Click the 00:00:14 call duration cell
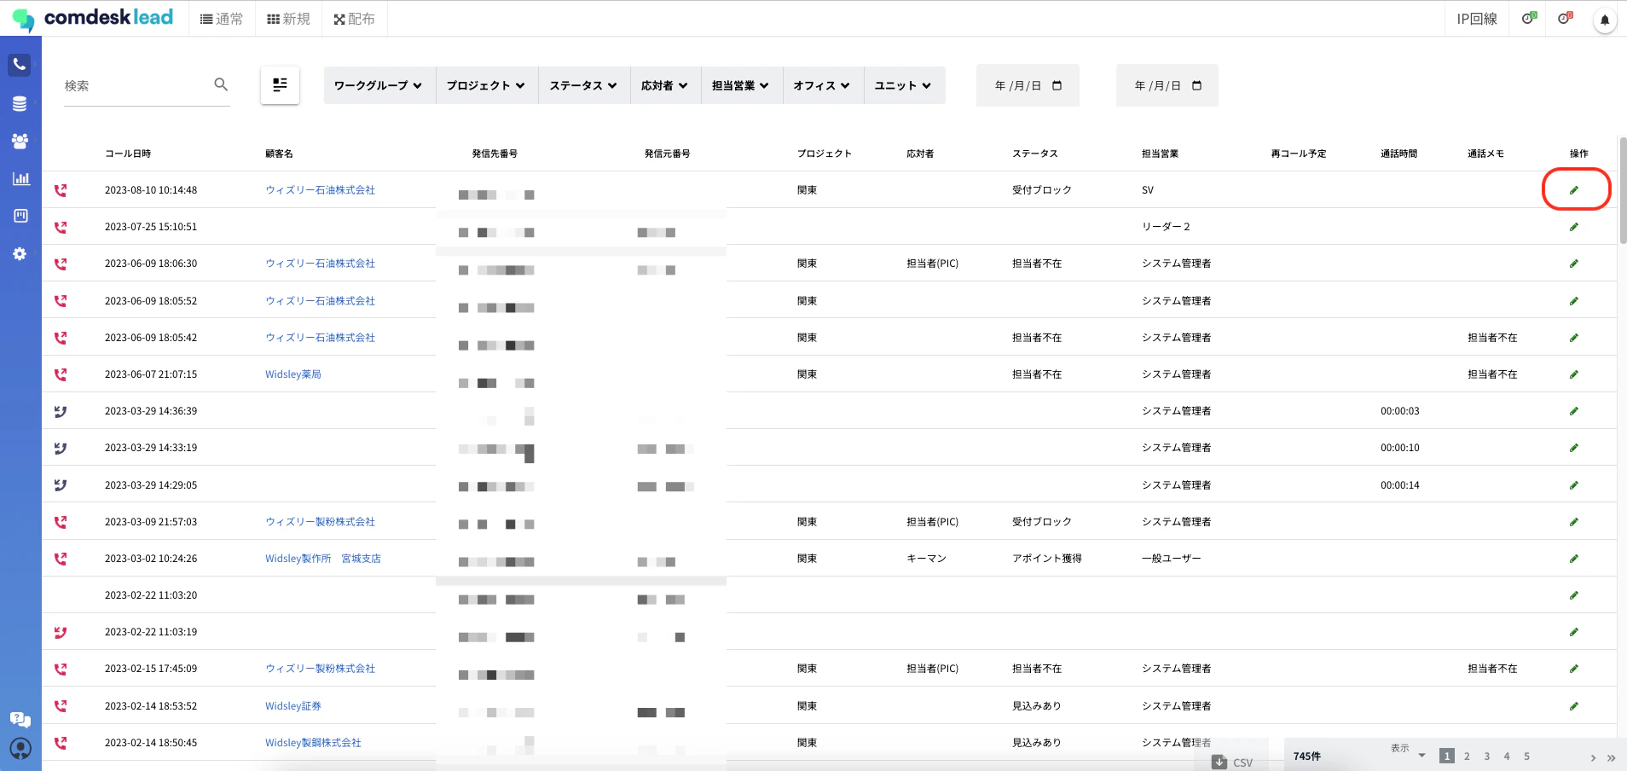Image resolution: width=1627 pixels, height=771 pixels. click(1400, 485)
